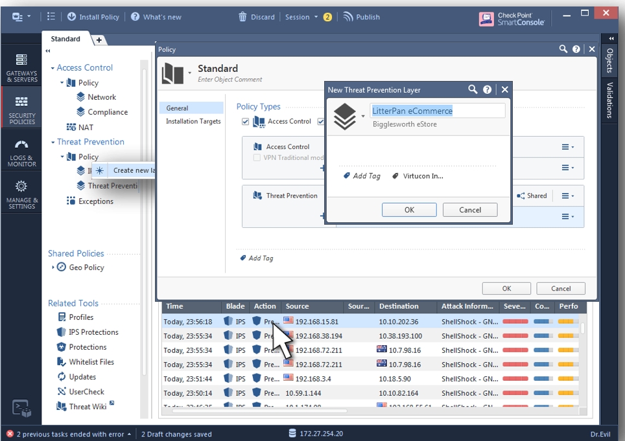
Task: Open the command line console icon
Action: point(21,407)
